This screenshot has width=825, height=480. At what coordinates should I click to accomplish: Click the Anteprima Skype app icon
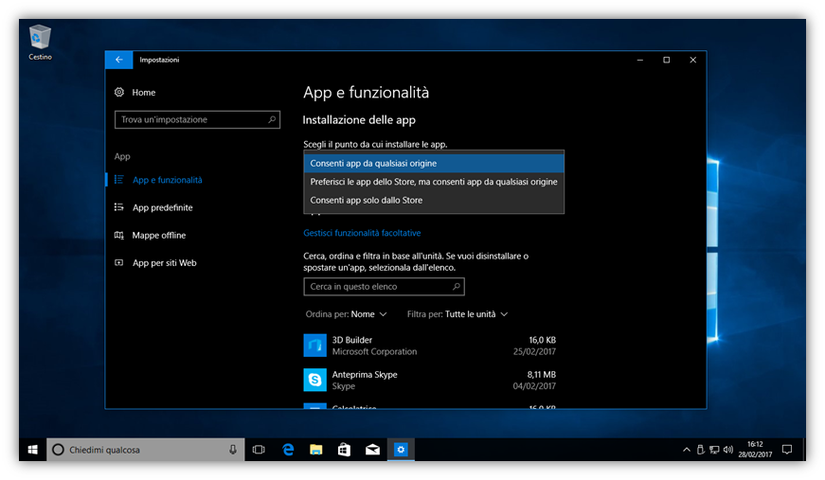(314, 381)
